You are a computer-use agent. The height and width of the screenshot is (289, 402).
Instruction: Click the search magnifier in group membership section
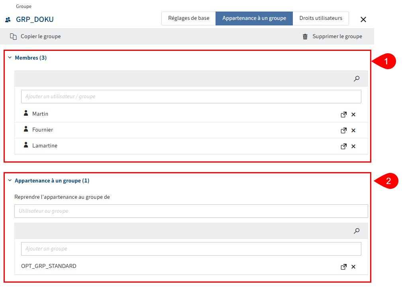(357, 231)
